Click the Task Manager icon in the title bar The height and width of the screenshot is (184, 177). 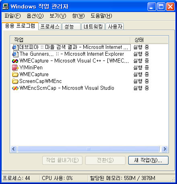pyautogui.click(x=6, y=6)
